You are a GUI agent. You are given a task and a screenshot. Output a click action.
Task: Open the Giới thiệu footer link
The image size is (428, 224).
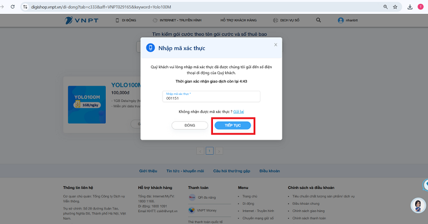(148, 171)
